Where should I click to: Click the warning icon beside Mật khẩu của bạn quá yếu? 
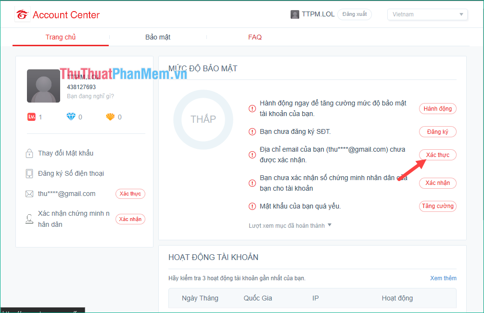(x=252, y=206)
